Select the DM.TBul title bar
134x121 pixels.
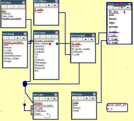[x=13, y=3]
